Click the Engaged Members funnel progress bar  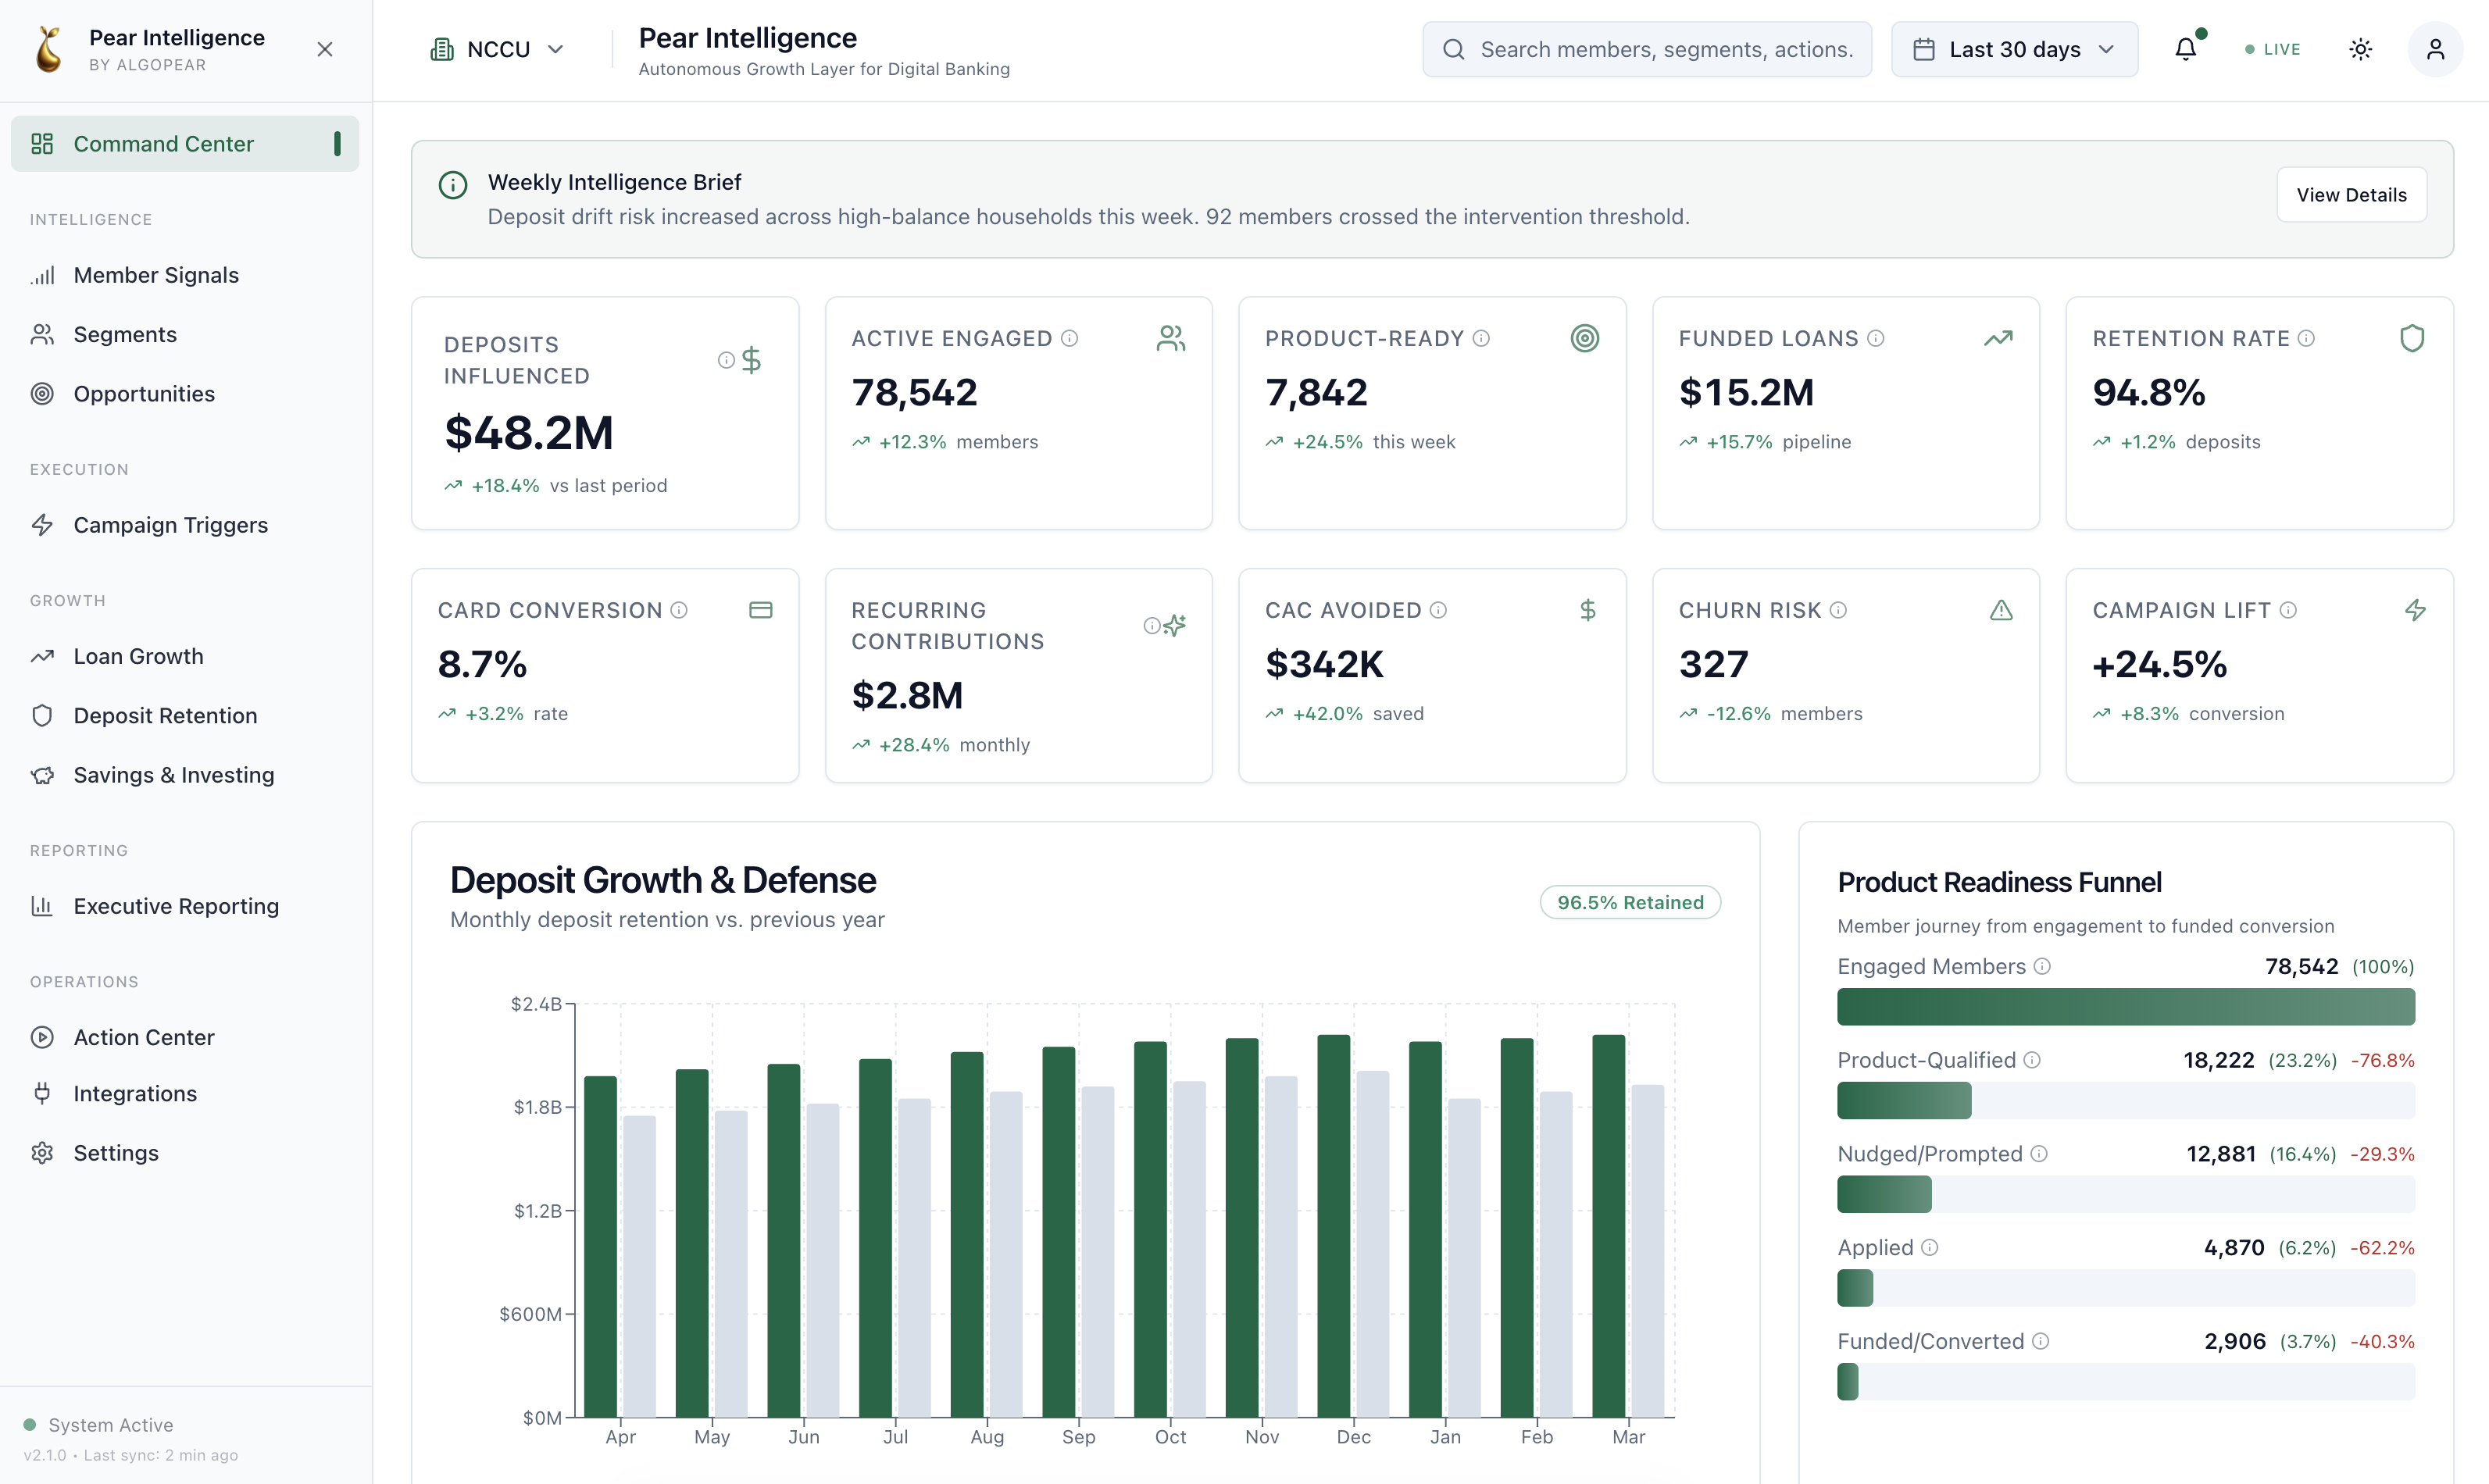[x=2126, y=1007]
